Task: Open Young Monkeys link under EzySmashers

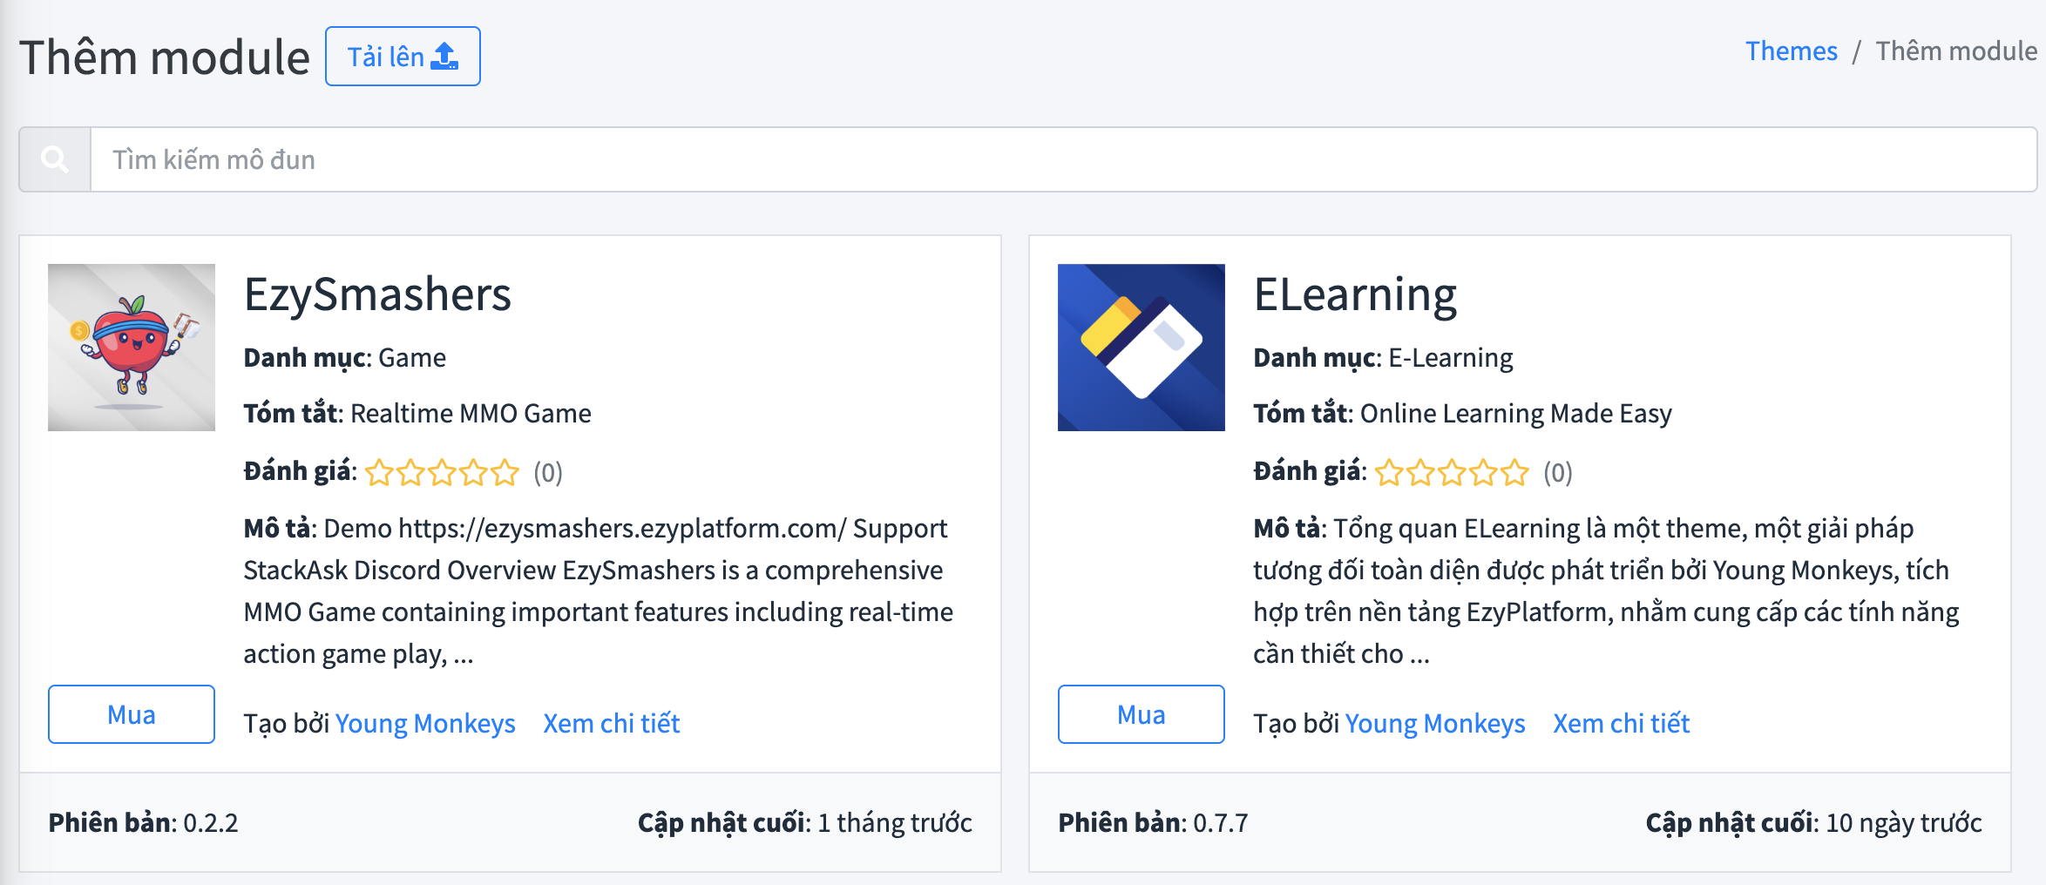Action: point(425,724)
